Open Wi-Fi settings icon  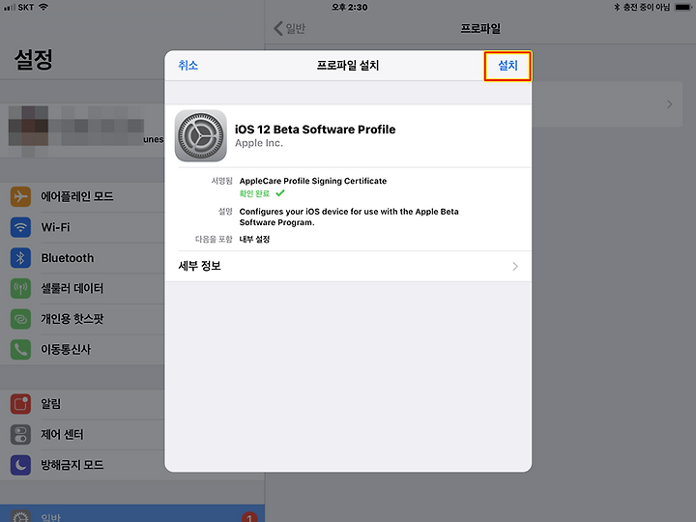click(x=21, y=227)
